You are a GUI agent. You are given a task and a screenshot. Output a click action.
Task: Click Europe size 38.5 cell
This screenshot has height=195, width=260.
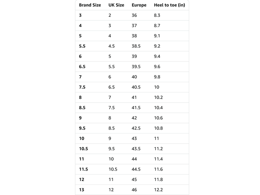pyautogui.click(x=136, y=46)
